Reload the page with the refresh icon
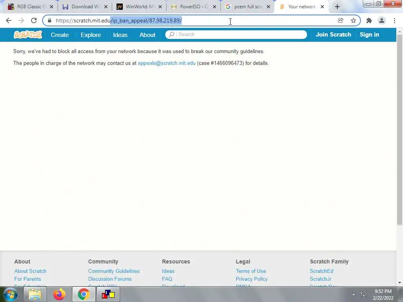Image resolution: width=403 pixels, height=302 pixels. click(x=34, y=20)
